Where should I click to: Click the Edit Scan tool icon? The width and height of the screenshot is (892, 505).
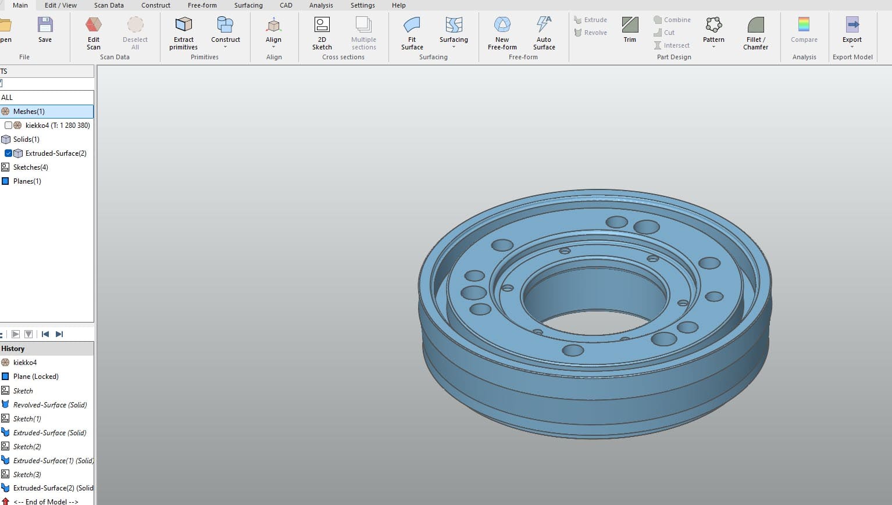pos(94,26)
